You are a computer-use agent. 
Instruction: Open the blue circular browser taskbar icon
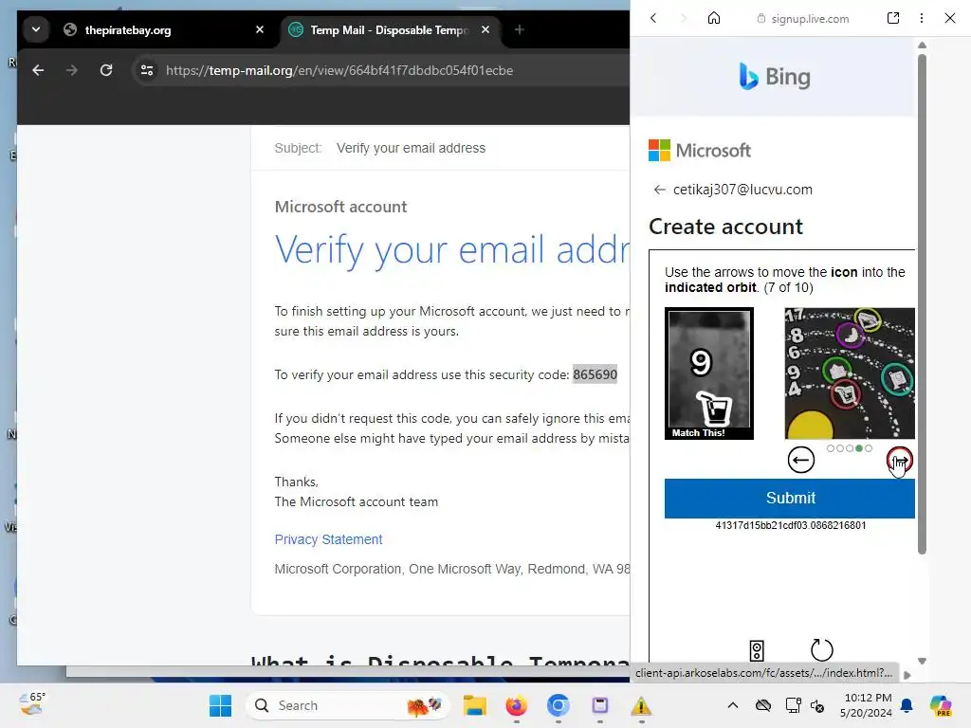click(558, 705)
